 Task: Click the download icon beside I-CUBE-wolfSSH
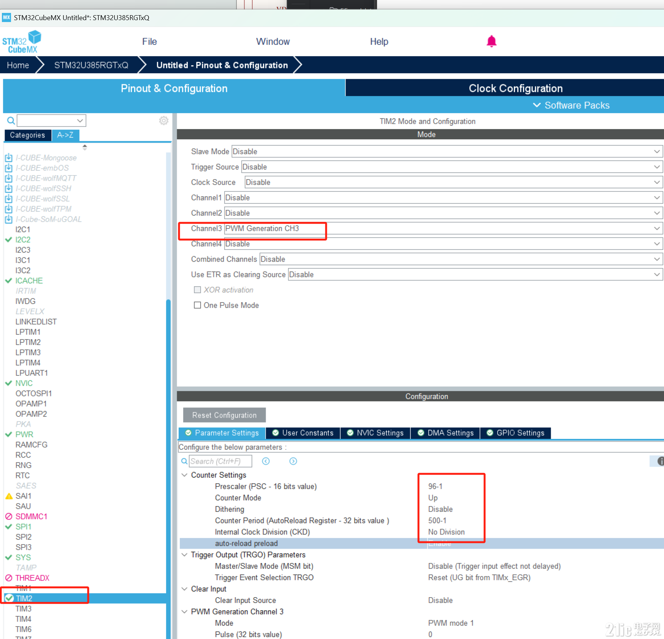pyautogui.click(x=9, y=188)
